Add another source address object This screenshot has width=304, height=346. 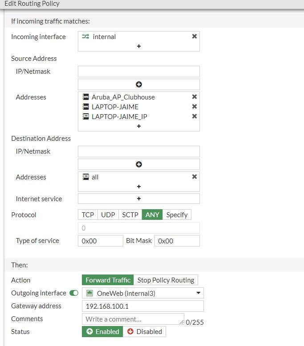coord(139,126)
